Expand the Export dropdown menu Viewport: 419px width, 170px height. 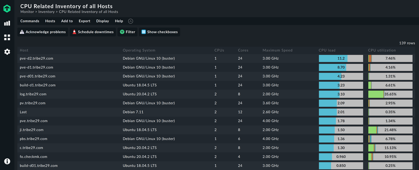point(84,21)
